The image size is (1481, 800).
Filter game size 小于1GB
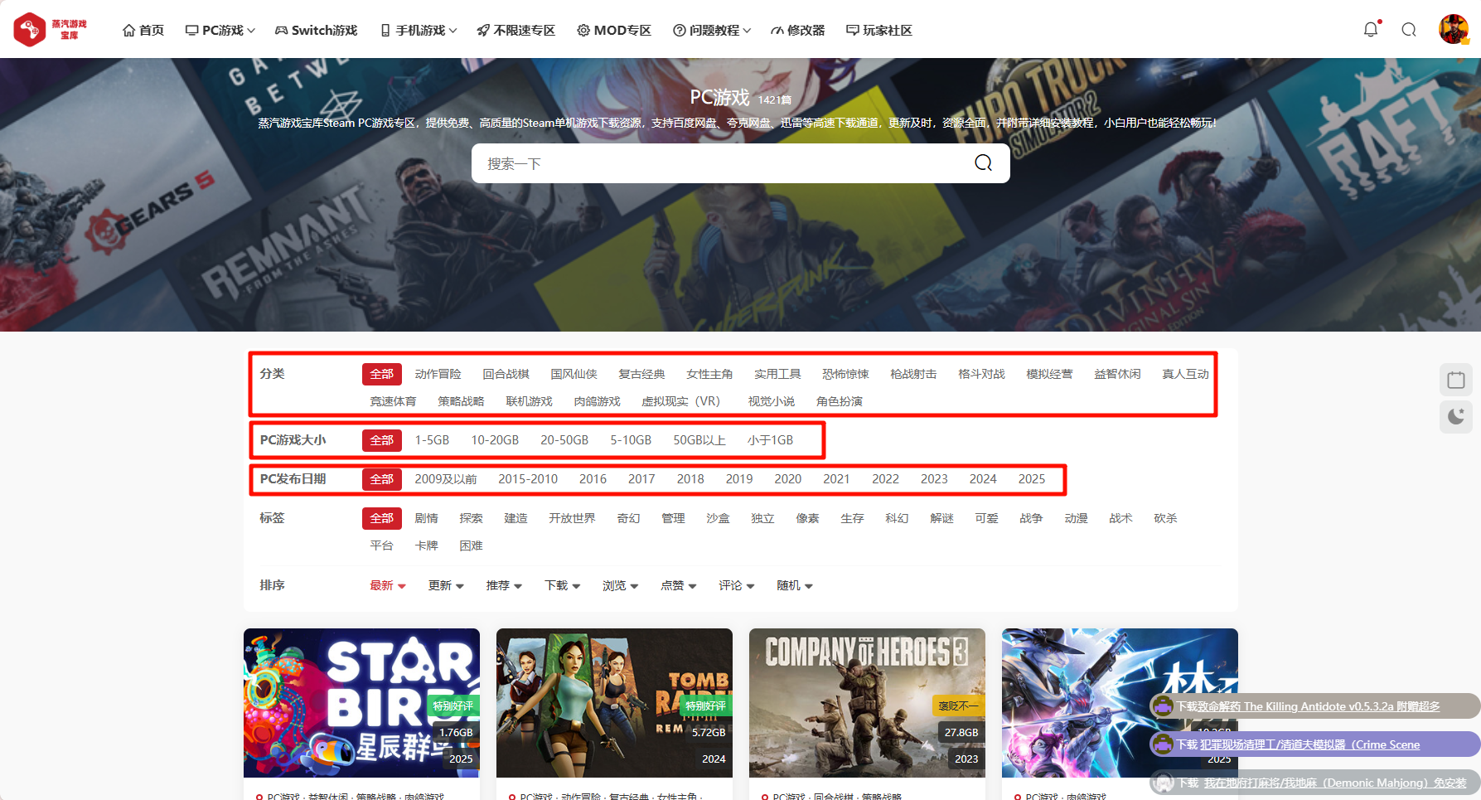tap(770, 440)
